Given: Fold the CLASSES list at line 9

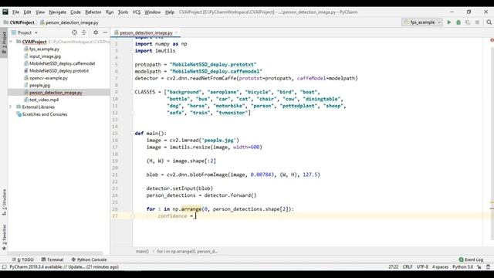Looking at the screenshot, I should [x=133, y=92].
